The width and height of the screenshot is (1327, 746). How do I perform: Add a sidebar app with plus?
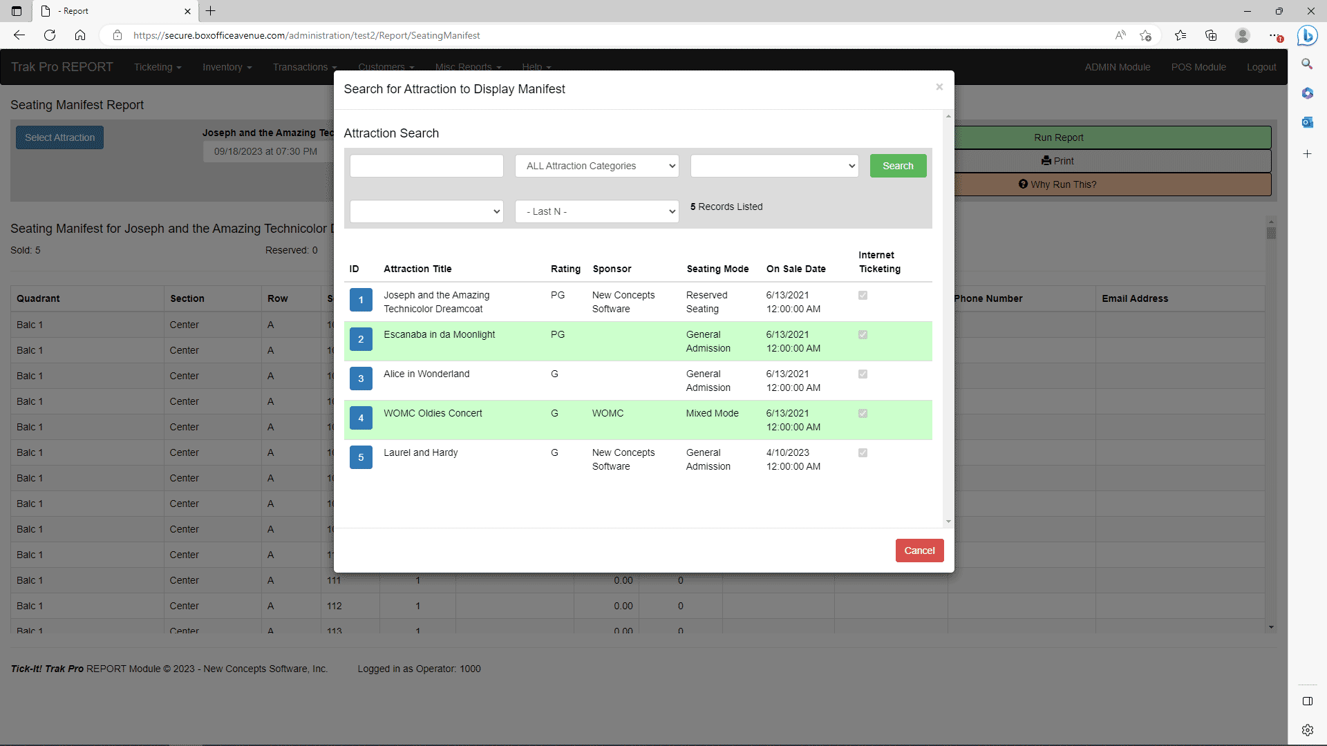point(1307,153)
